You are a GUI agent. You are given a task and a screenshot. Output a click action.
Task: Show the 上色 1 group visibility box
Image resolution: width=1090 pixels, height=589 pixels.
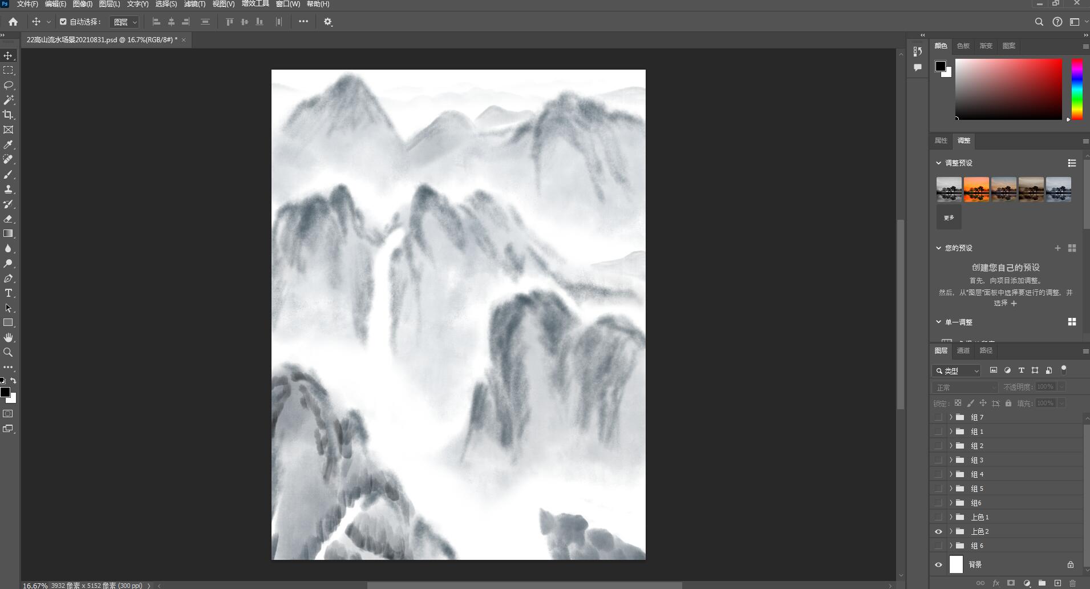[x=938, y=517]
